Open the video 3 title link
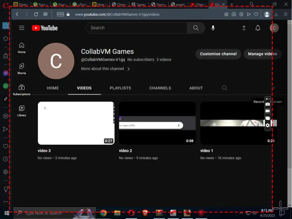Image resolution: width=292 pixels, height=219 pixels. (x=44, y=151)
